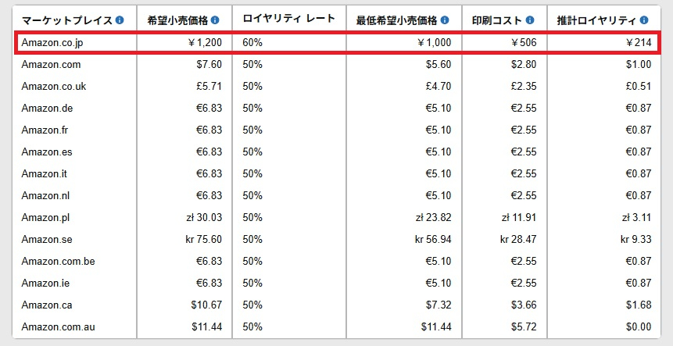The height and width of the screenshot is (346, 673).
Task: Click the $7.60 price for Amazon.com
Action: pyautogui.click(x=209, y=64)
